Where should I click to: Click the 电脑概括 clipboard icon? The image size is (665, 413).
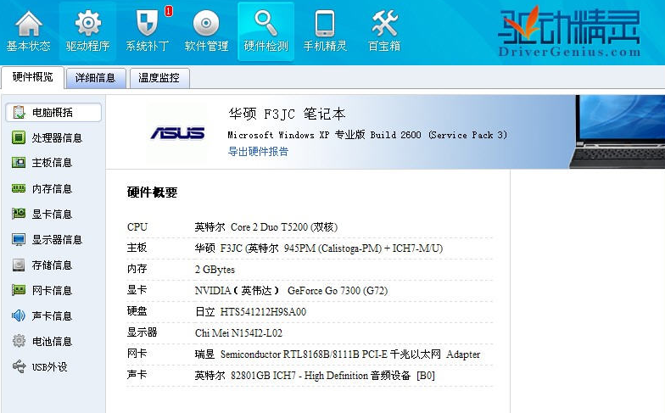click(x=19, y=112)
